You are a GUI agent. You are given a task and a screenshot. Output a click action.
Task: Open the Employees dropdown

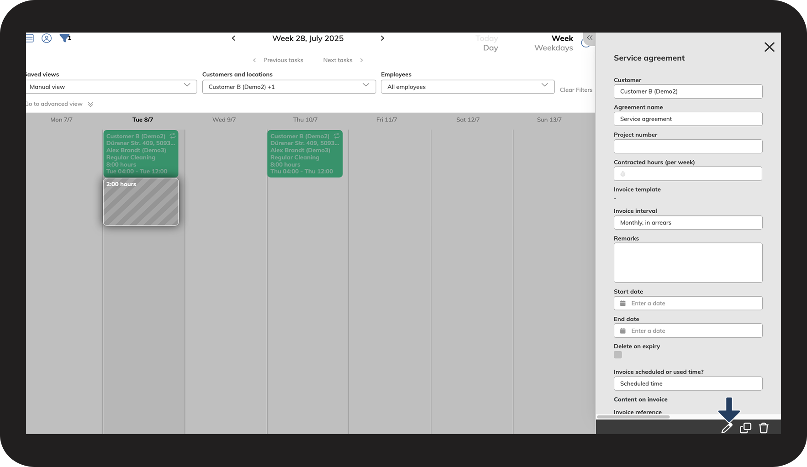tap(468, 87)
